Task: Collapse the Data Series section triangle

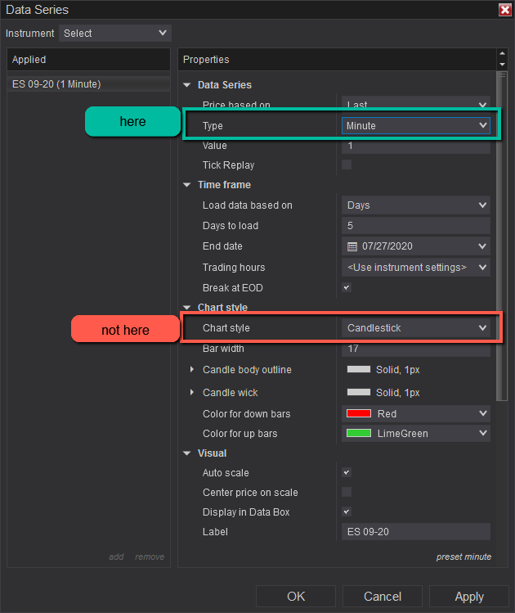Action: 187,85
